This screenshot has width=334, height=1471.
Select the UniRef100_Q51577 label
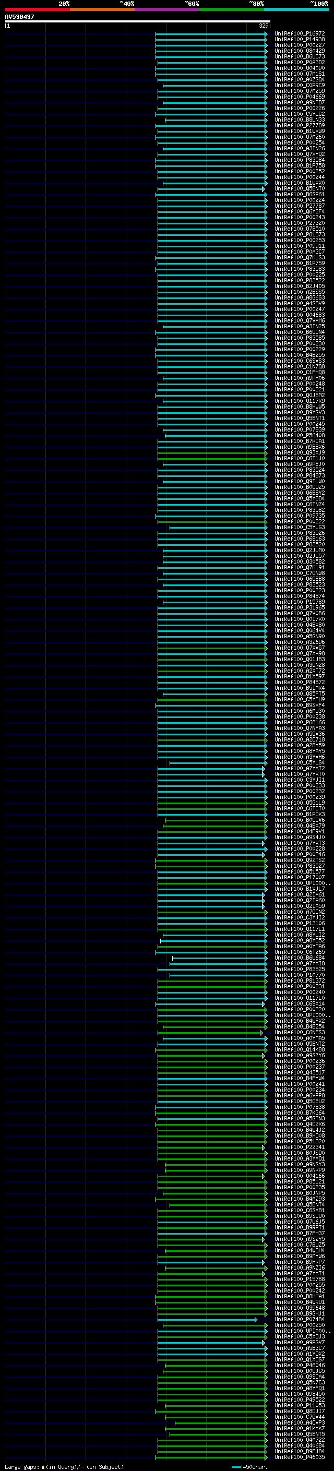point(299,871)
